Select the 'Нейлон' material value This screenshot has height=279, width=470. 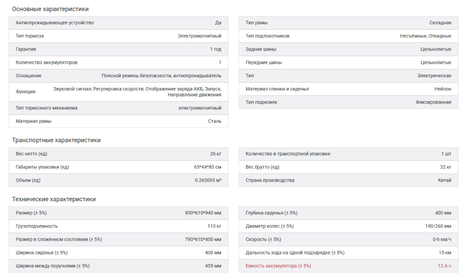pyautogui.click(x=443, y=89)
